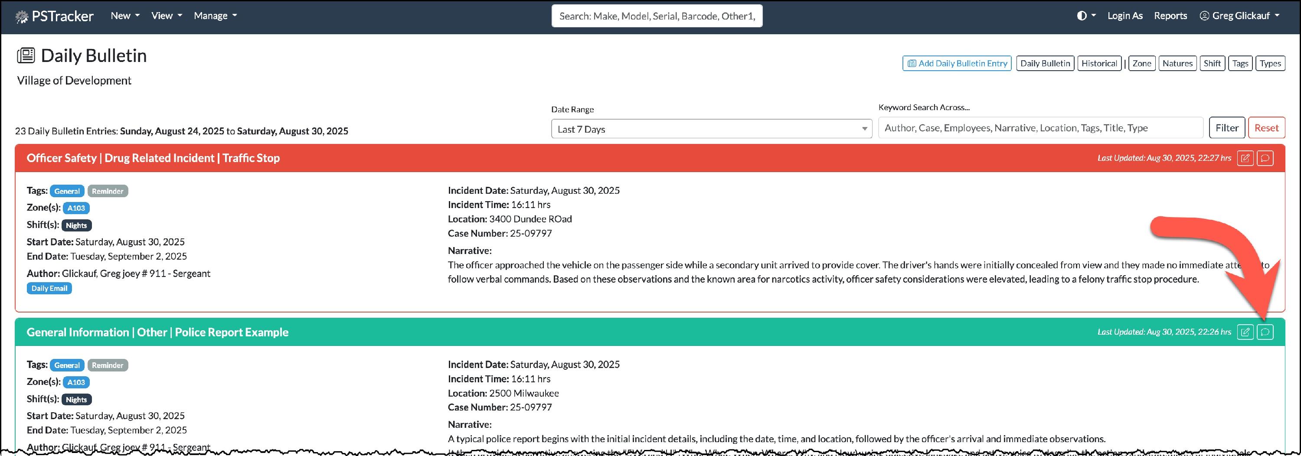Focus the Keyword Search input field
Screen dimensions: 1301x456
tap(1040, 128)
